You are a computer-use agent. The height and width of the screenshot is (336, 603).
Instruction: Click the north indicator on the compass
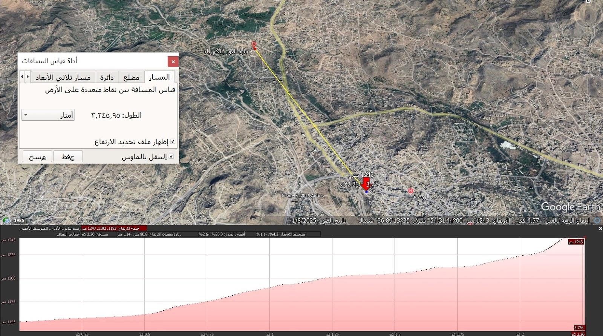[x=588, y=2]
